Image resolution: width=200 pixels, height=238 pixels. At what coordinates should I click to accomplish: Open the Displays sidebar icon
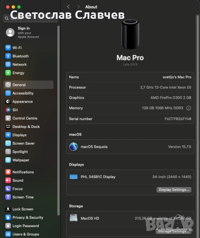click(x=8, y=135)
